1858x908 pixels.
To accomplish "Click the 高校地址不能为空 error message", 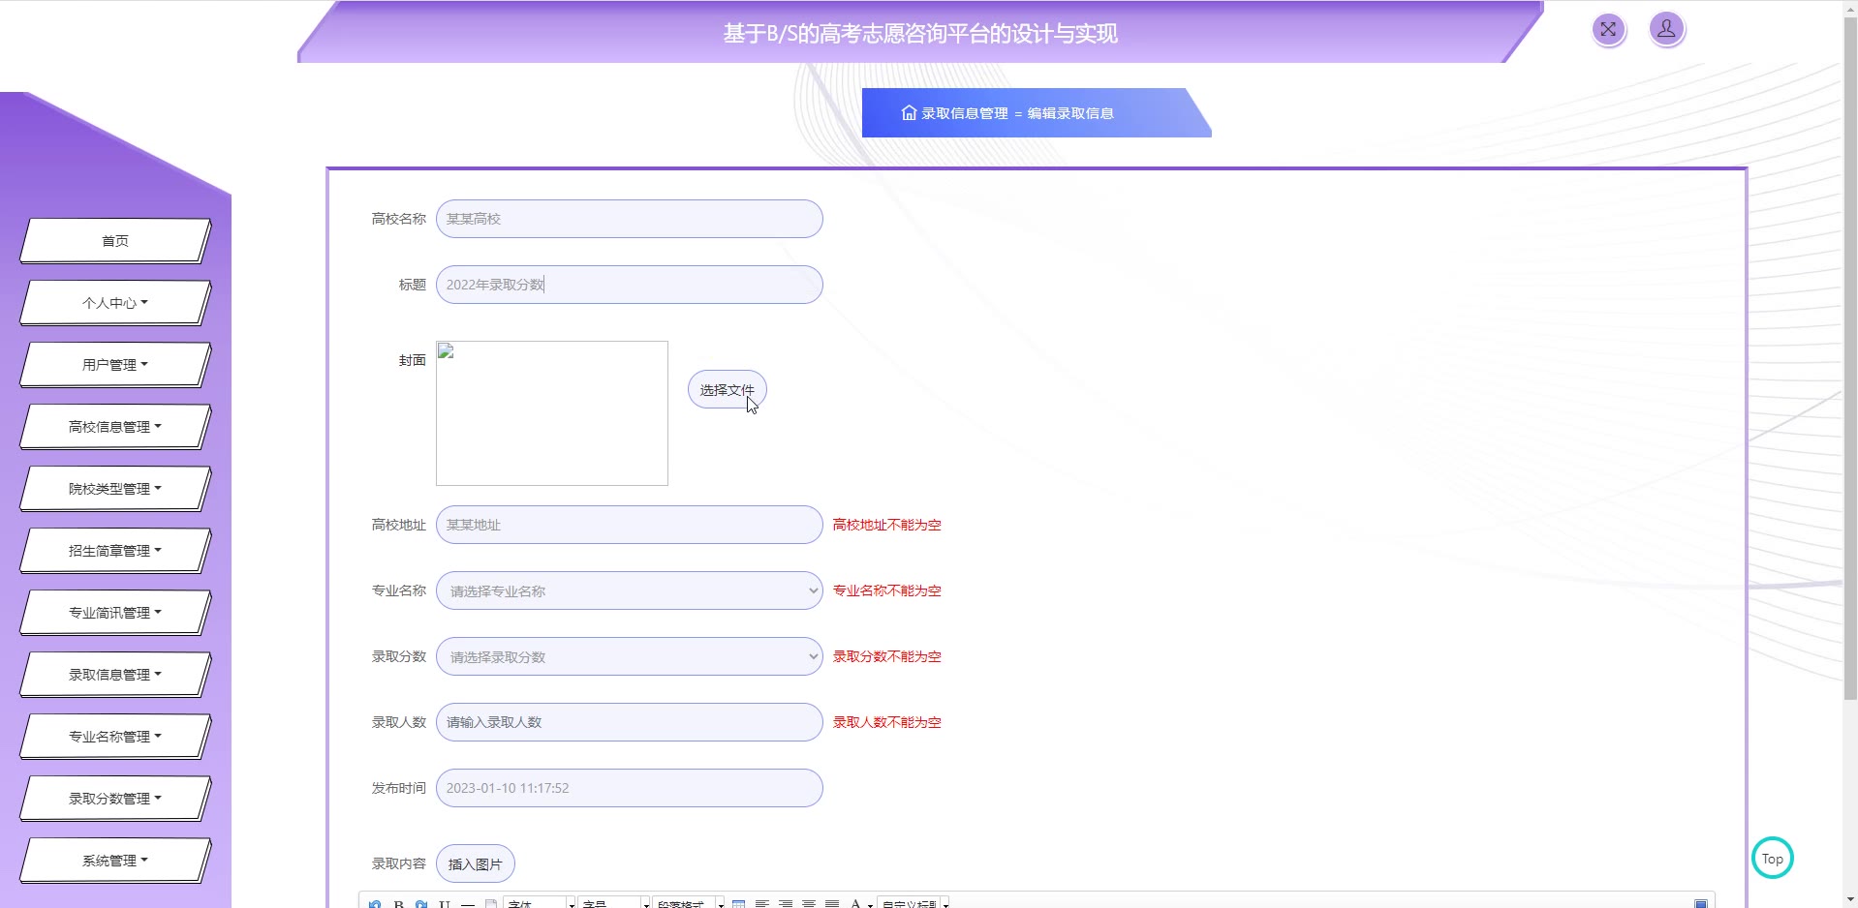I will pos(887,525).
